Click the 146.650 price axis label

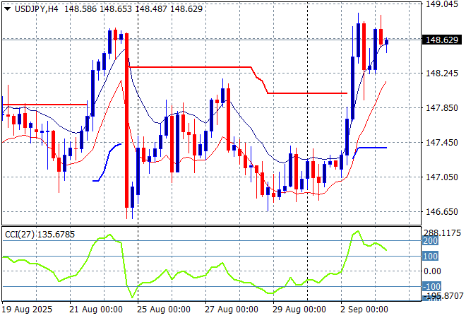point(443,211)
